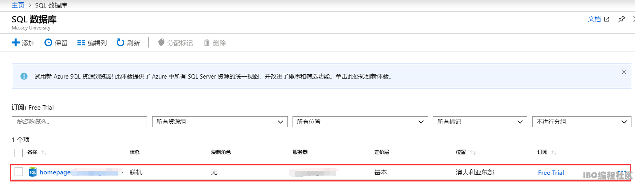
Task: Click the 文档 link text
Action: [x=595, y=19]
